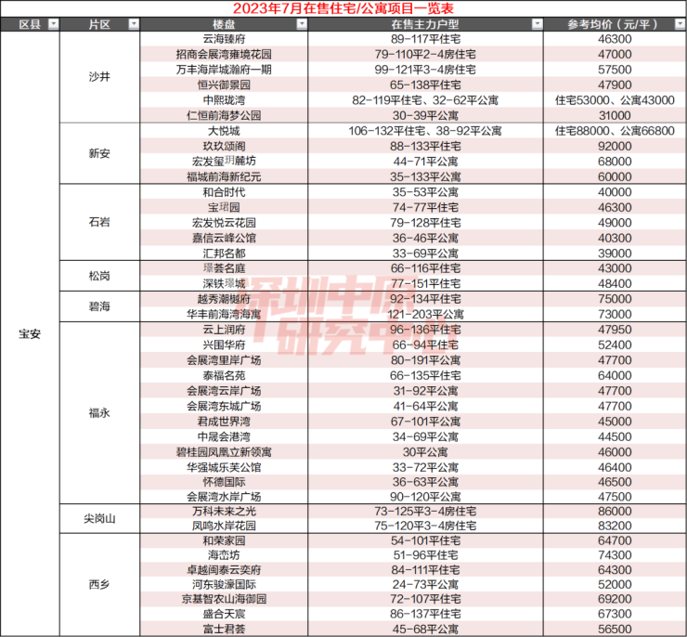Select the 碧桂园凤凰立新领寓 cell
The width and height of the screenshot is (687, 637).
click(224, 451)
